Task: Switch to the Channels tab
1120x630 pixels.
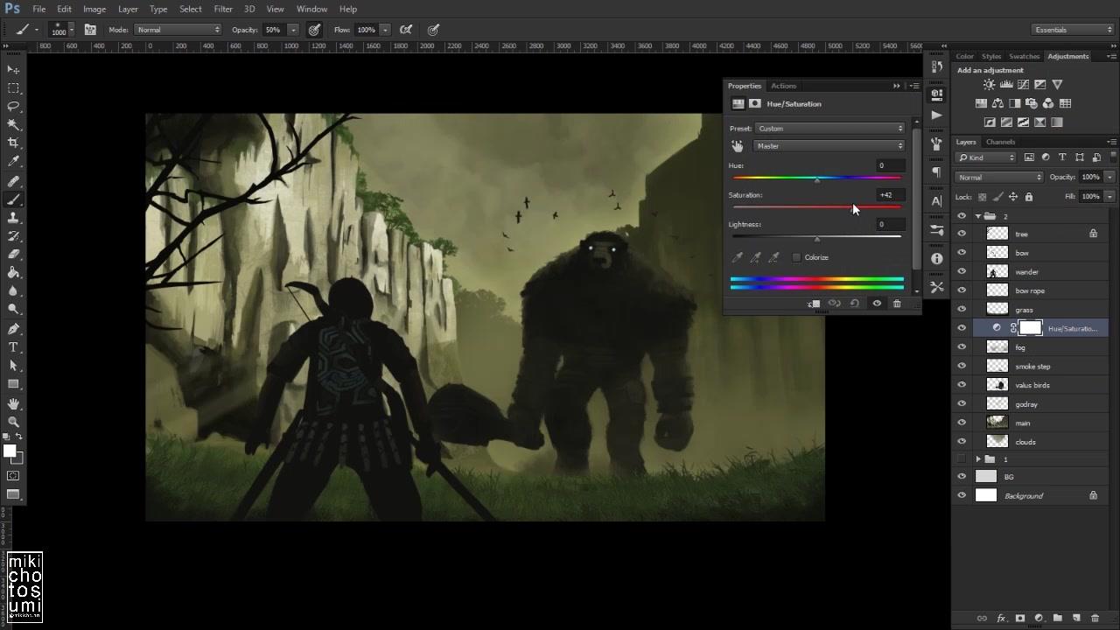Action: coord(1000,142)
